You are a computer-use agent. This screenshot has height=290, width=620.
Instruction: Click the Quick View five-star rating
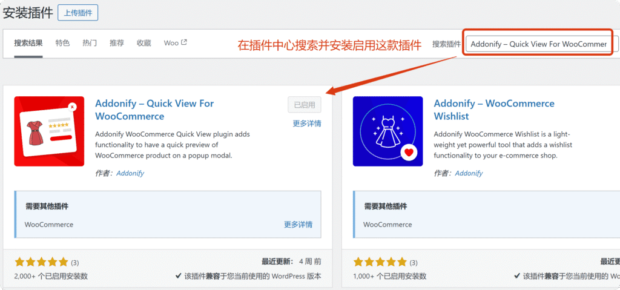click(42, 262)
